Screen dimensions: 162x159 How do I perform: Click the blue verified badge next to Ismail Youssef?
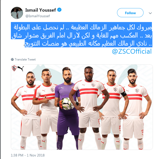point(59,10)
